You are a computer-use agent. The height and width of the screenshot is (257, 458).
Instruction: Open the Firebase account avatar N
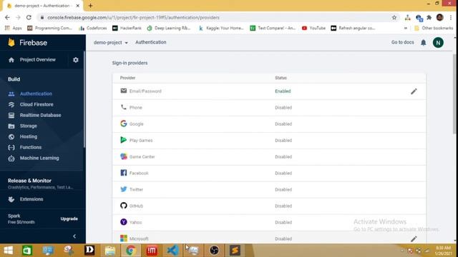438,43
